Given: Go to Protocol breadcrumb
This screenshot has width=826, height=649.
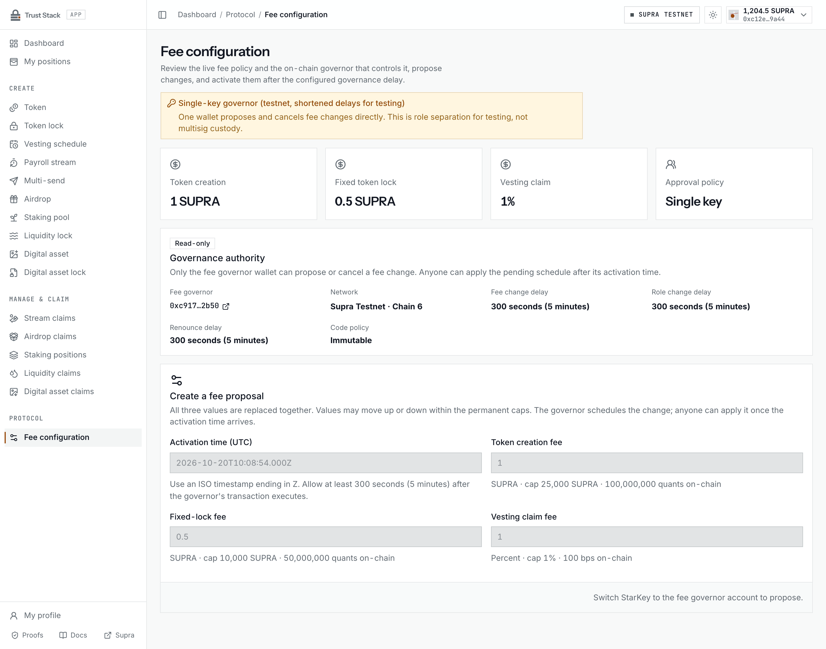Looking at the screenshot, I should point(240,15).
